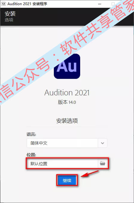Click the 安装选项 section heading
Image resolution: width=134 pixels, height=203 pixels.
pos(67,121)
